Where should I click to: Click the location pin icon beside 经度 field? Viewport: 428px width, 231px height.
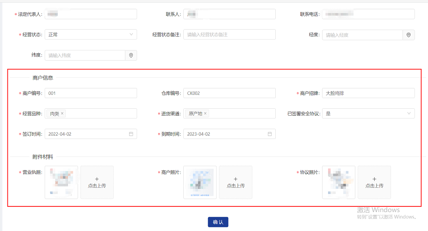409,35
